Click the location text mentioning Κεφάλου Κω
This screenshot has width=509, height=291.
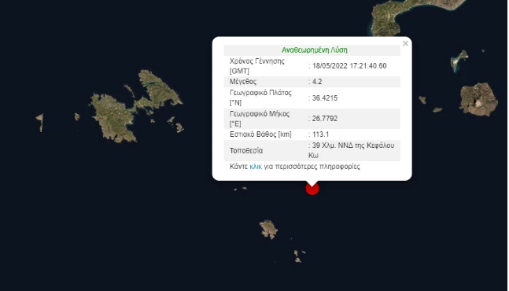[351, 150]
